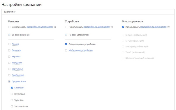Image resolution: width=176 pixels, height=110 pixels.
Task: Toggle the На всех устройствах checkbox
Action: (66, 35)
